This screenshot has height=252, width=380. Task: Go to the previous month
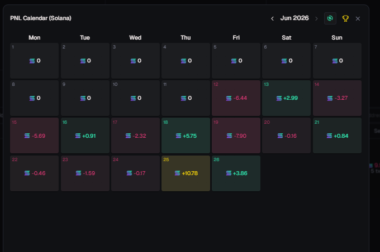click(x=272, y=18)
